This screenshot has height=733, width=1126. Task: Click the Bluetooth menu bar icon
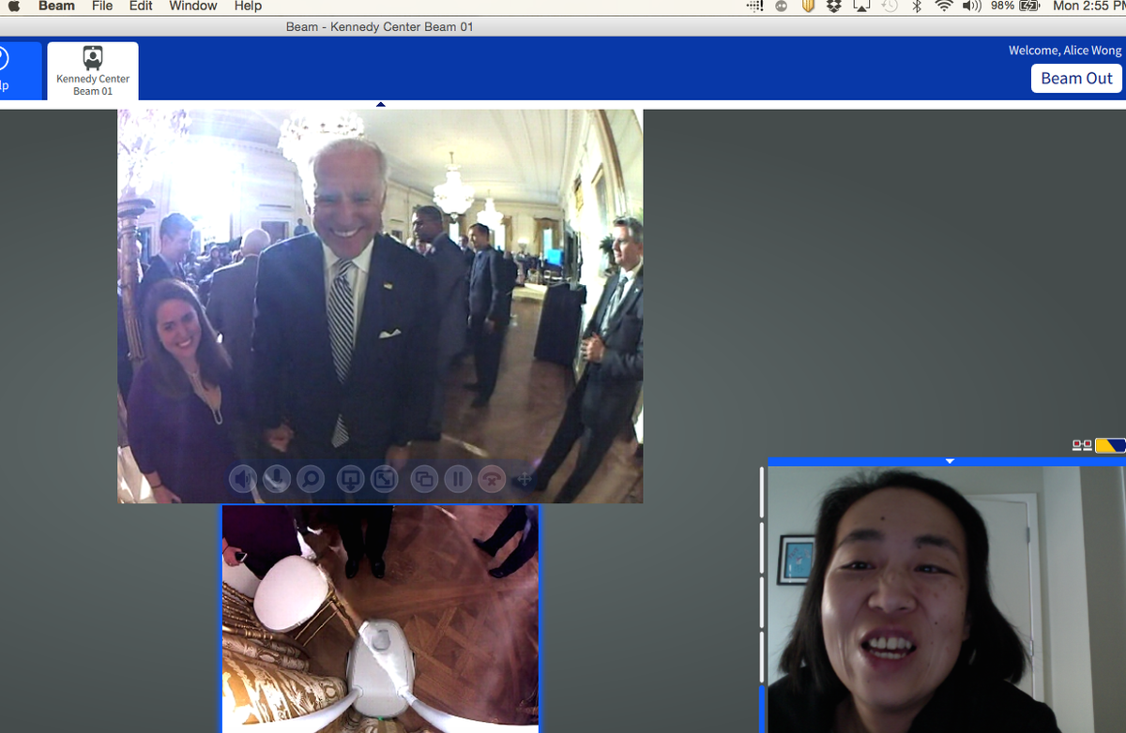coord(917,6)
